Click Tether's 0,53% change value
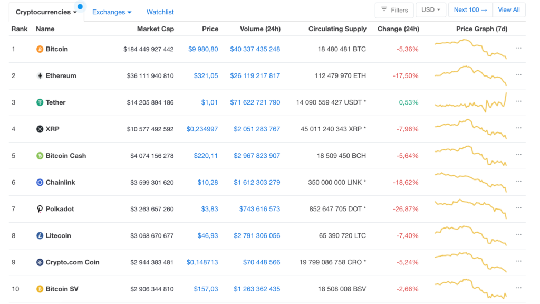 point(409,102)
